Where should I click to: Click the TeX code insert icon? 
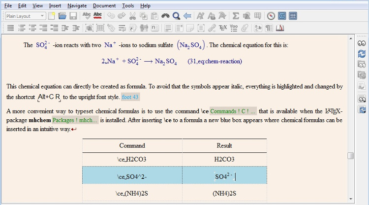222,28
